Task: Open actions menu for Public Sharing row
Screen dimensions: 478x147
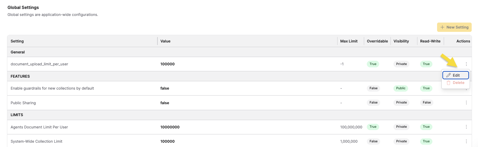Action: click(466, 103)
